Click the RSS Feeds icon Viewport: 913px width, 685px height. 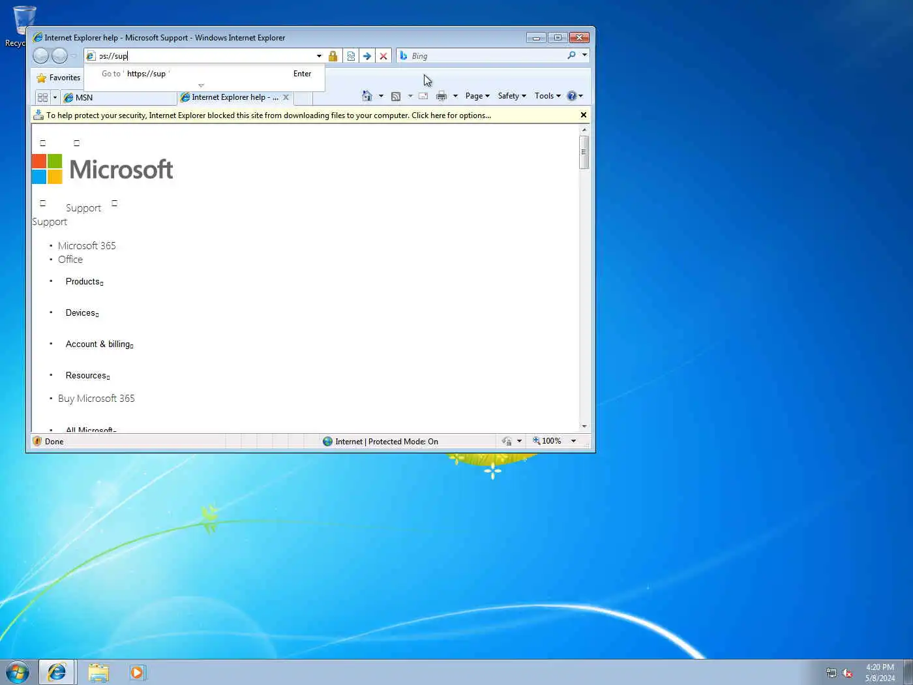396,96
